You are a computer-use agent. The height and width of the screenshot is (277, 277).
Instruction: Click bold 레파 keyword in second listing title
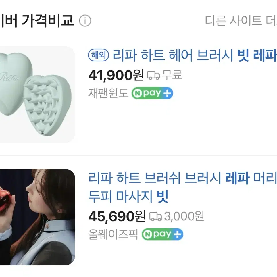point(237,178)
